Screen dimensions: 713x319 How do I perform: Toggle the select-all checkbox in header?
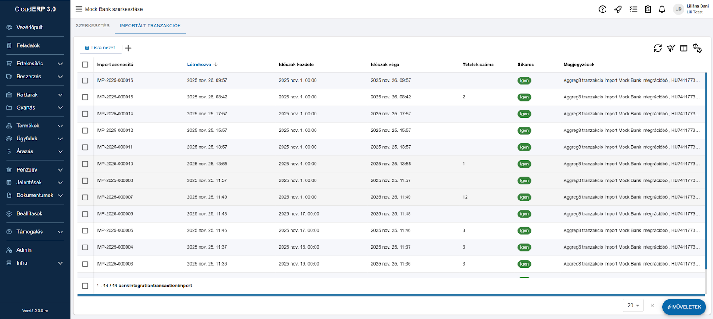pos(85,65)
